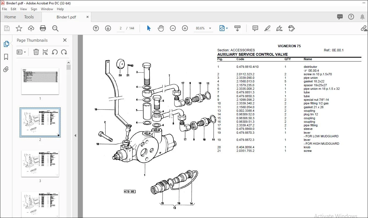Click 'Section: ACCESSORIES' text
The width and height of the screenshot is (368, 218).
coord(236,50)
